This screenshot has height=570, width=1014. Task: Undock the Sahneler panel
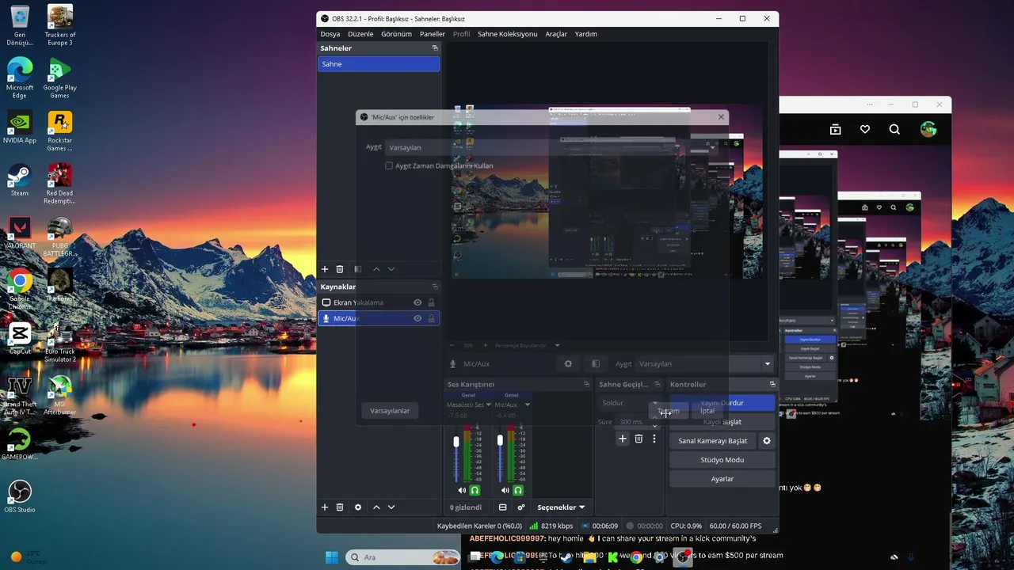(x=435, y=48)
